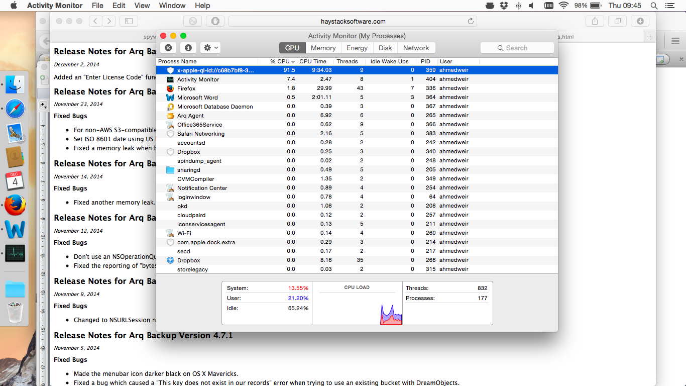Switch to the Energy tab
686x386 pixels.
357,48
